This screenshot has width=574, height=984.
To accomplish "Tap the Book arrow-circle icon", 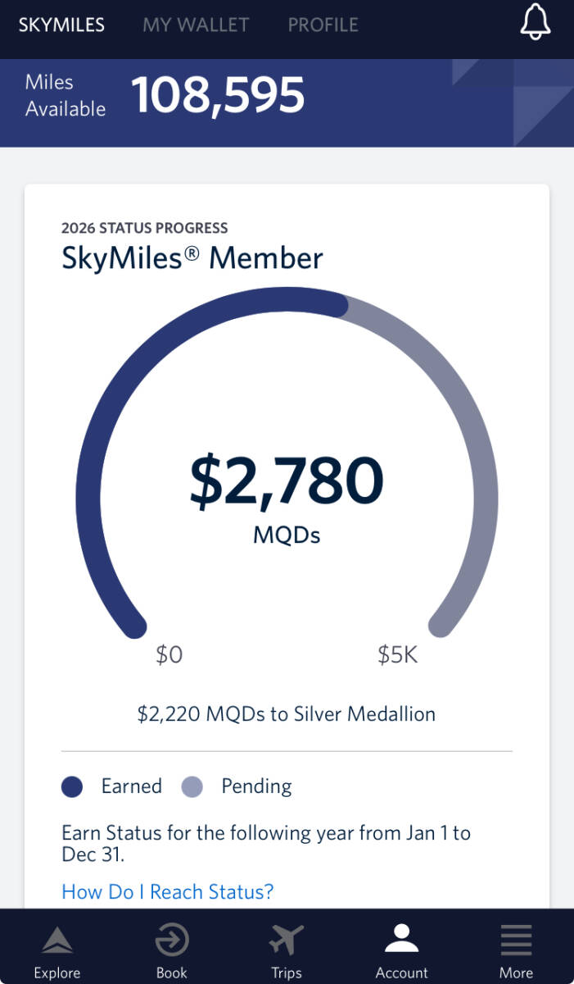I will pyautogui.click(x=172, y=941).
